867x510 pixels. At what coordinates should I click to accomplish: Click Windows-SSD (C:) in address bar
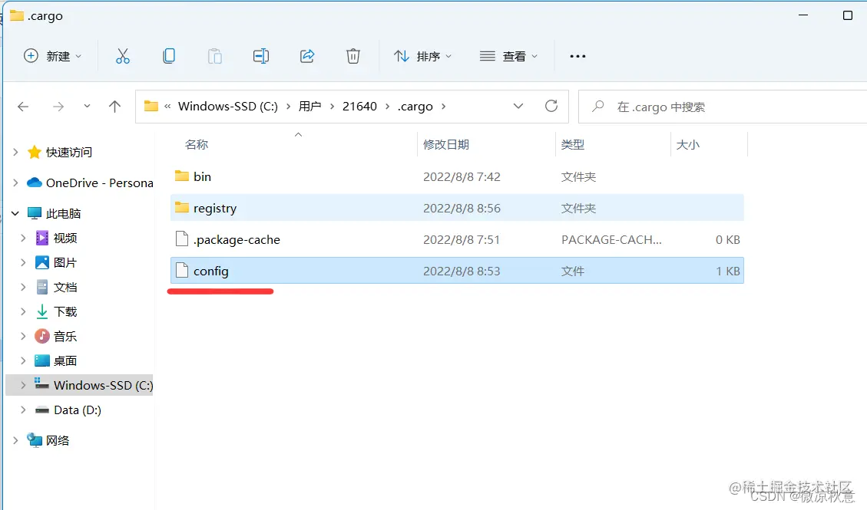(228, 106)
